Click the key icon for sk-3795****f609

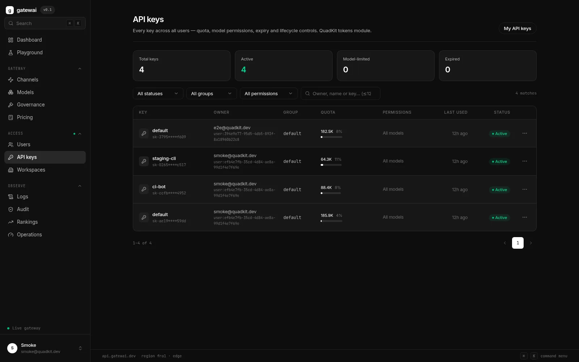coord(144,134)
